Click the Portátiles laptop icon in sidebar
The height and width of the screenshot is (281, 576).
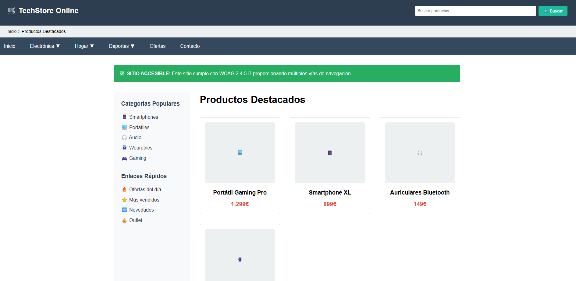click(x=124, y=127)
